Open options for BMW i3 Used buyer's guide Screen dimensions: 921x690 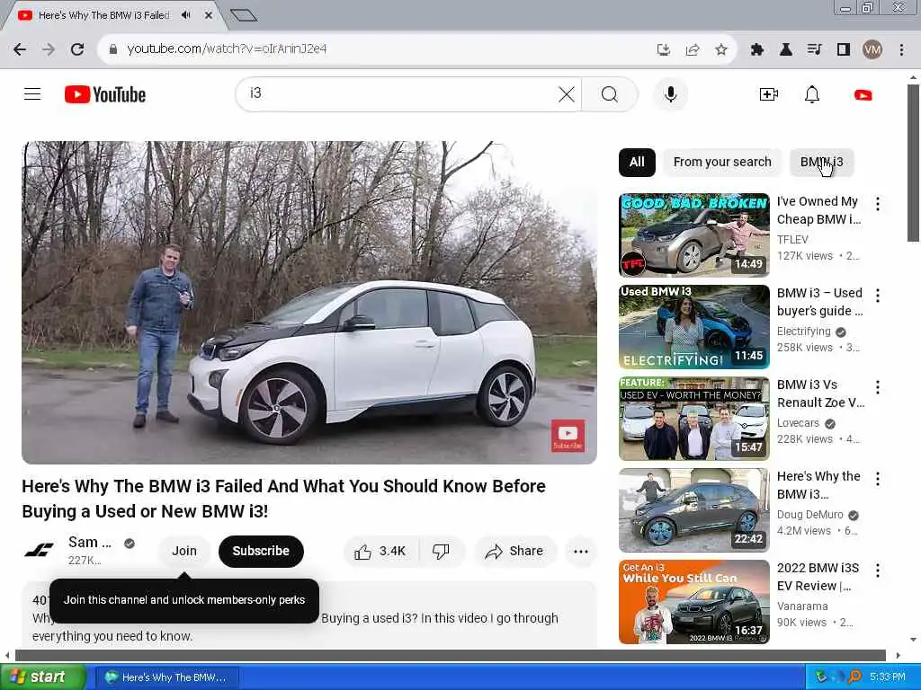(x=878, y=295)
